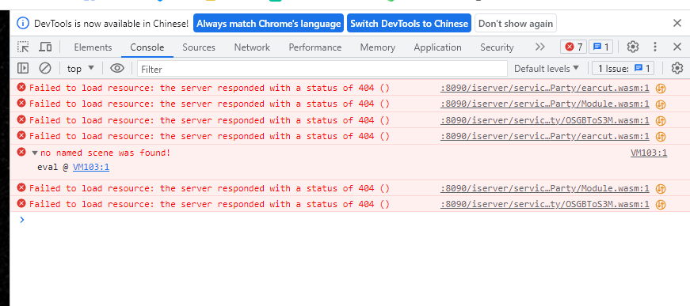
Task: Click the AI icon beside OSGBToS3M.wasm last row
Action: tap(660, 205)
